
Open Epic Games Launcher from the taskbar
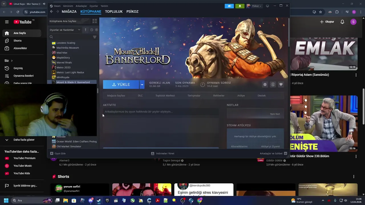pyautogui.click(x=107, y=200)
